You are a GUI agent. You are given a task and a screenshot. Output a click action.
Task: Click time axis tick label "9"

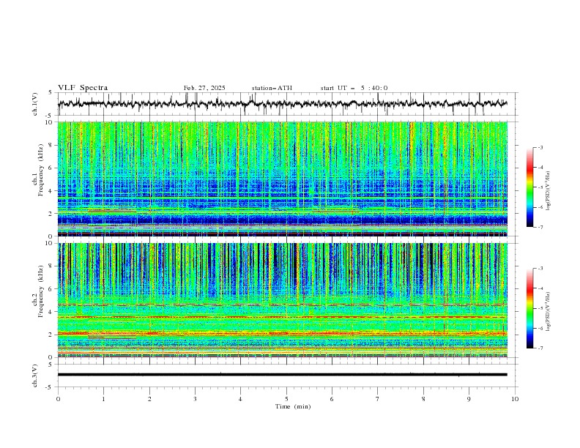(x=469, y=399)
